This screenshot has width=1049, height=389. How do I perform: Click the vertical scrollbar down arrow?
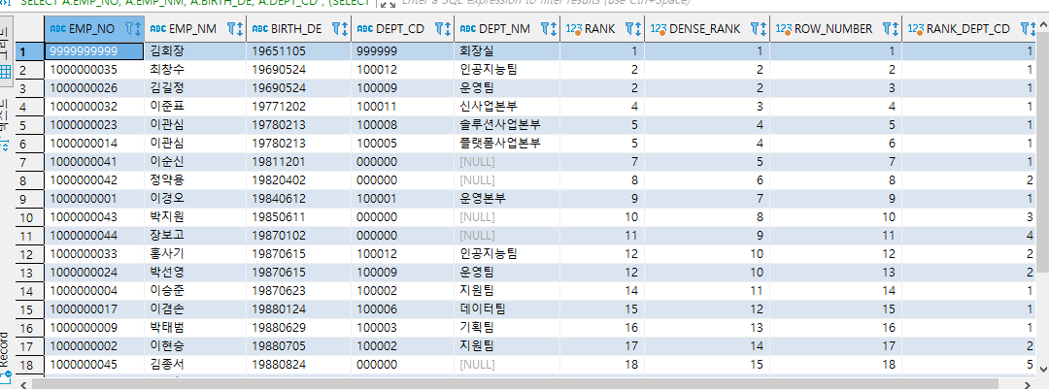tap(1044, 368)
